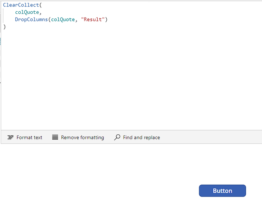Click the ClearCollect function name
Screen dimensions: 262x206
click(x=21, y=5)
